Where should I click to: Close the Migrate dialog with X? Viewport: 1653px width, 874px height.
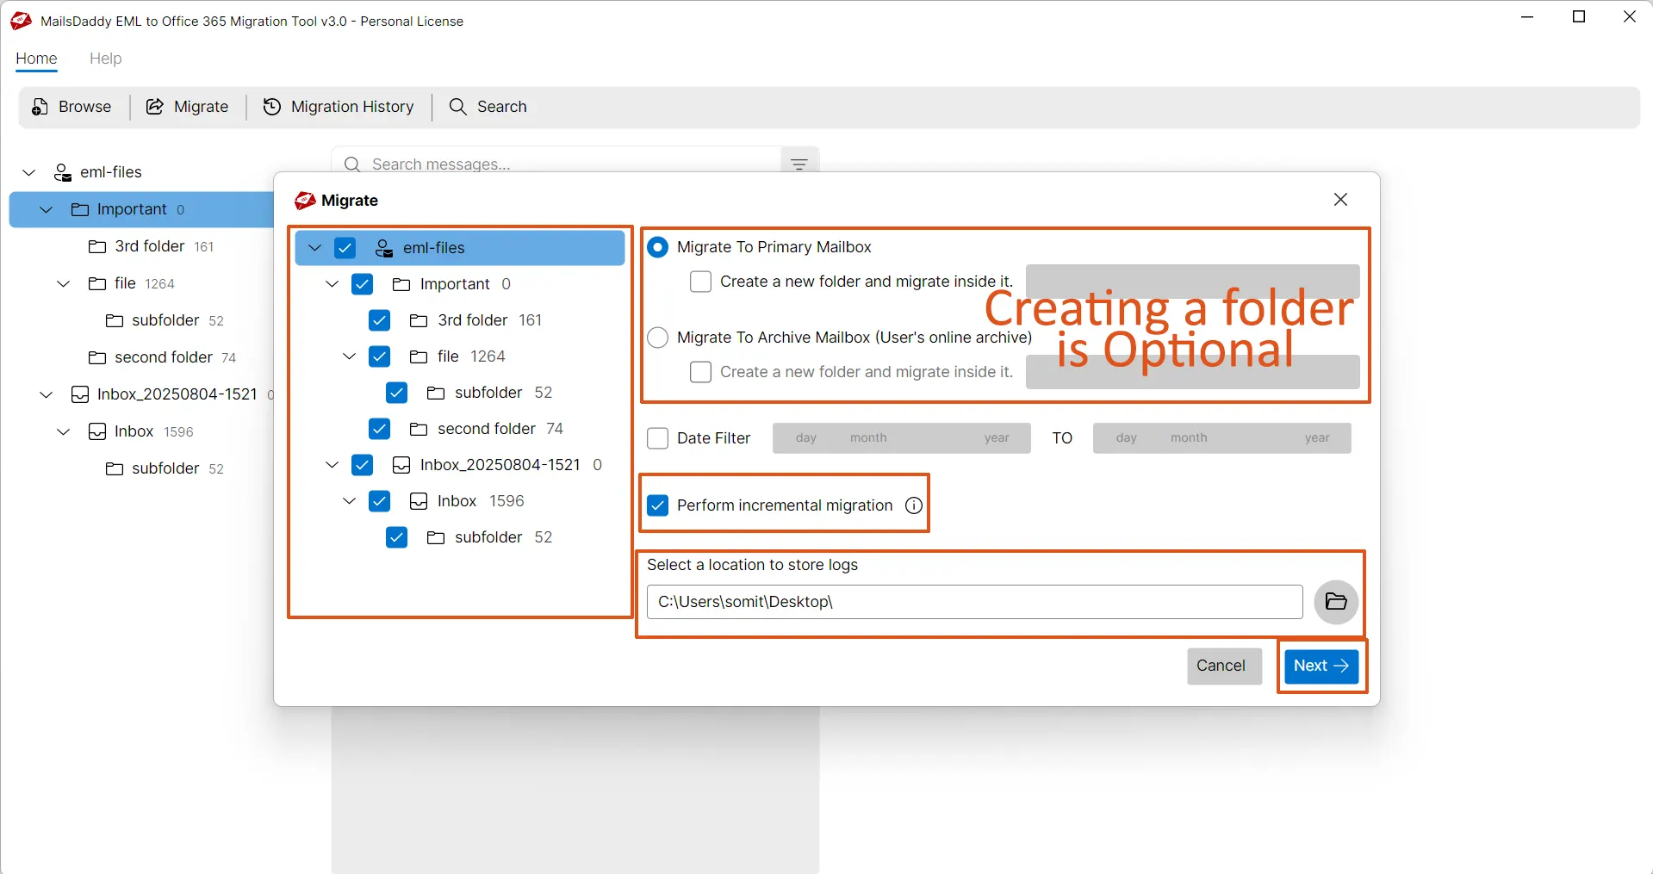pyautogui.click(x=1340, y=200)
